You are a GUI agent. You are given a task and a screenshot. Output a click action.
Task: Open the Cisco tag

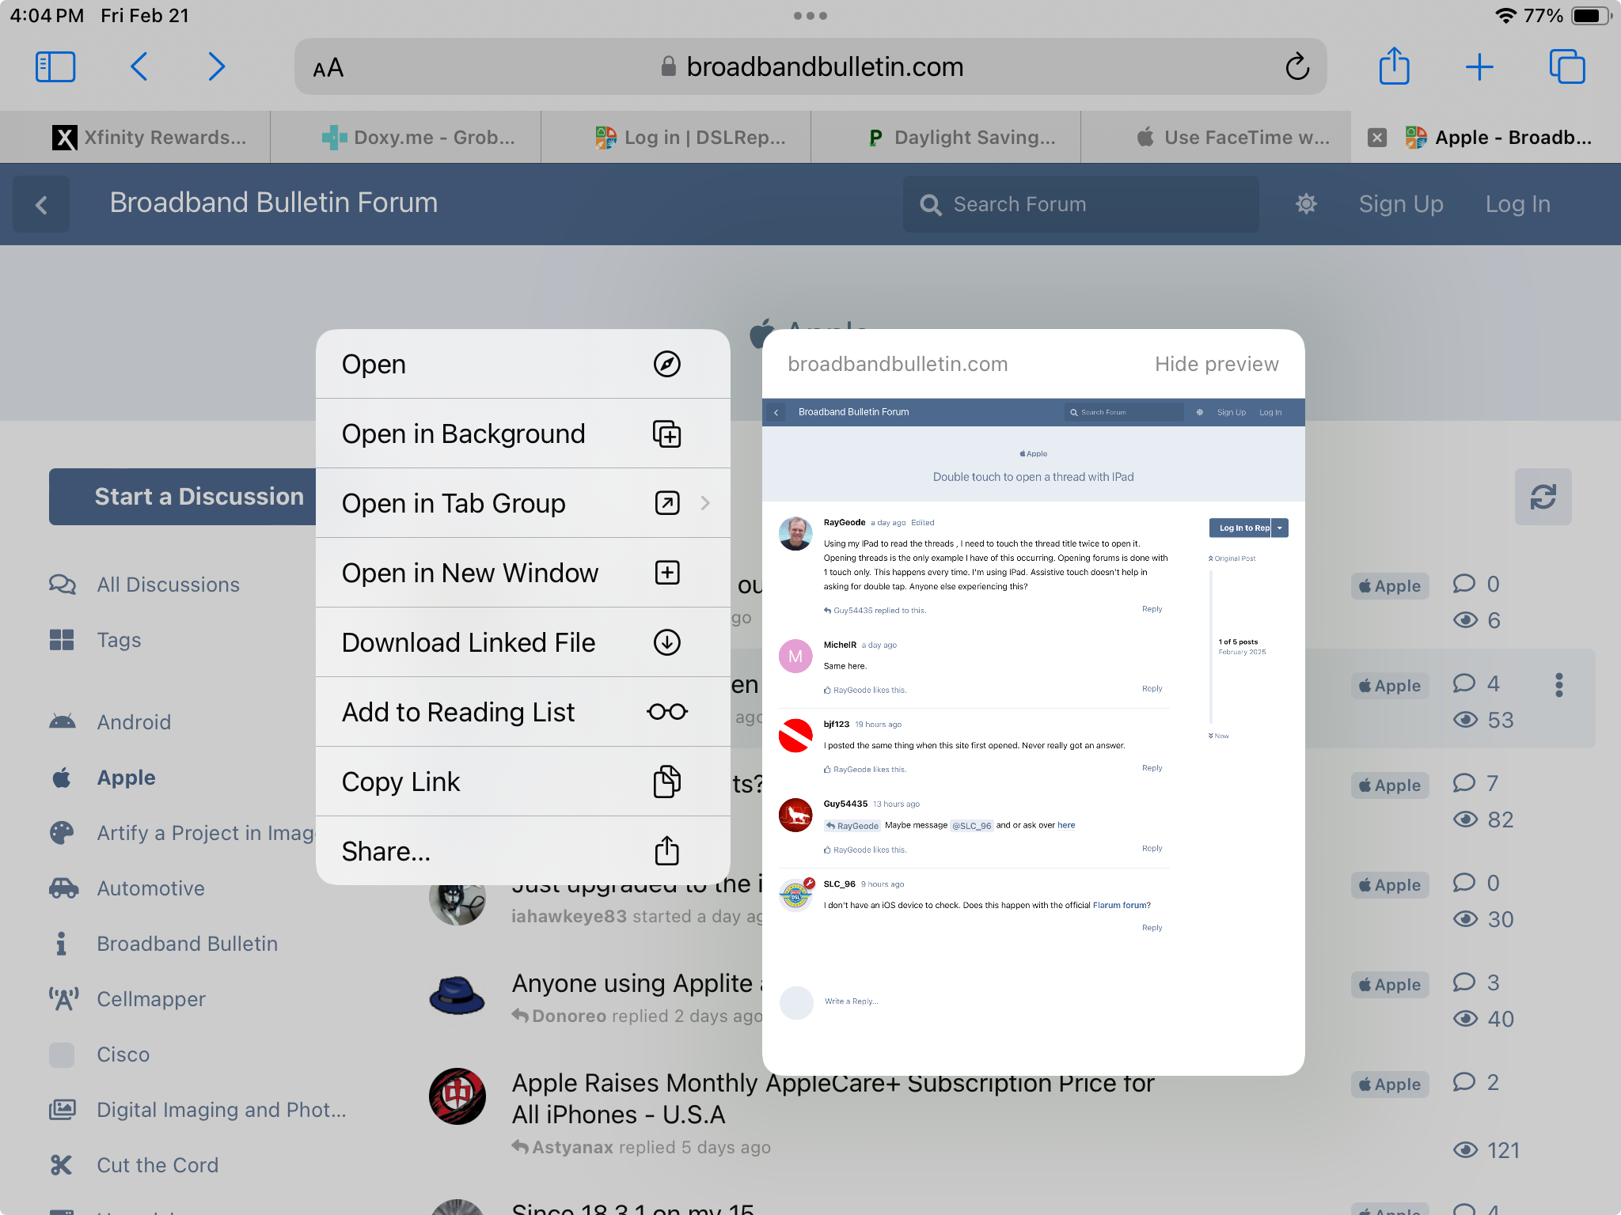(123, 1054)
